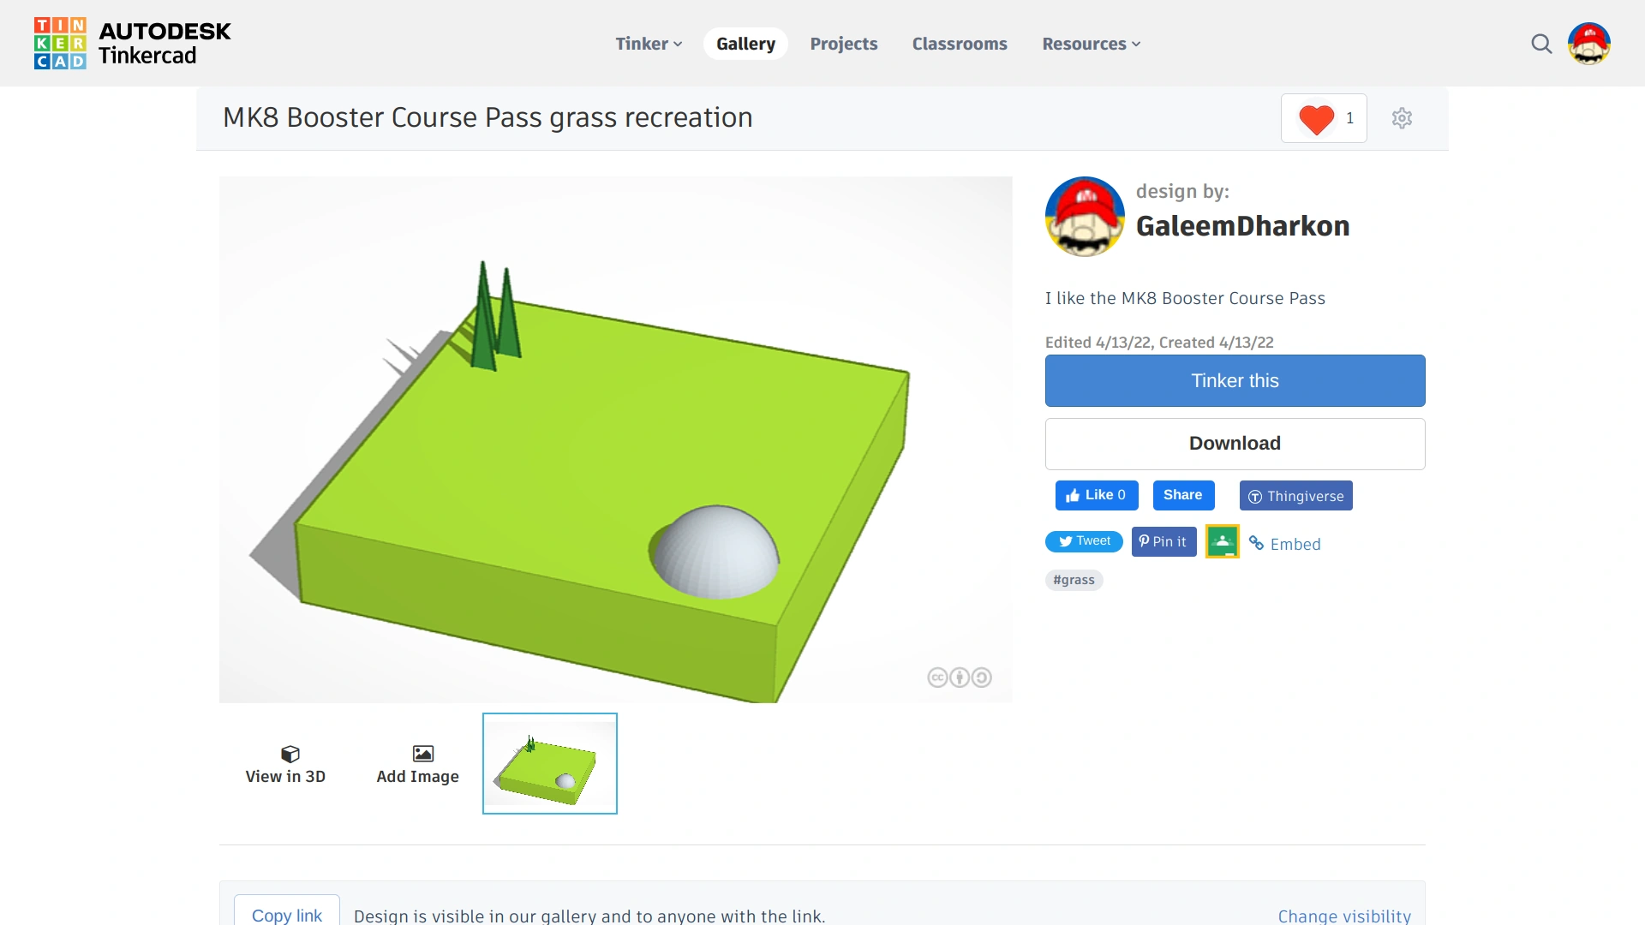The image size is (1645, 925).
Task: Open the Embed link
Action: click(1285, 544)
